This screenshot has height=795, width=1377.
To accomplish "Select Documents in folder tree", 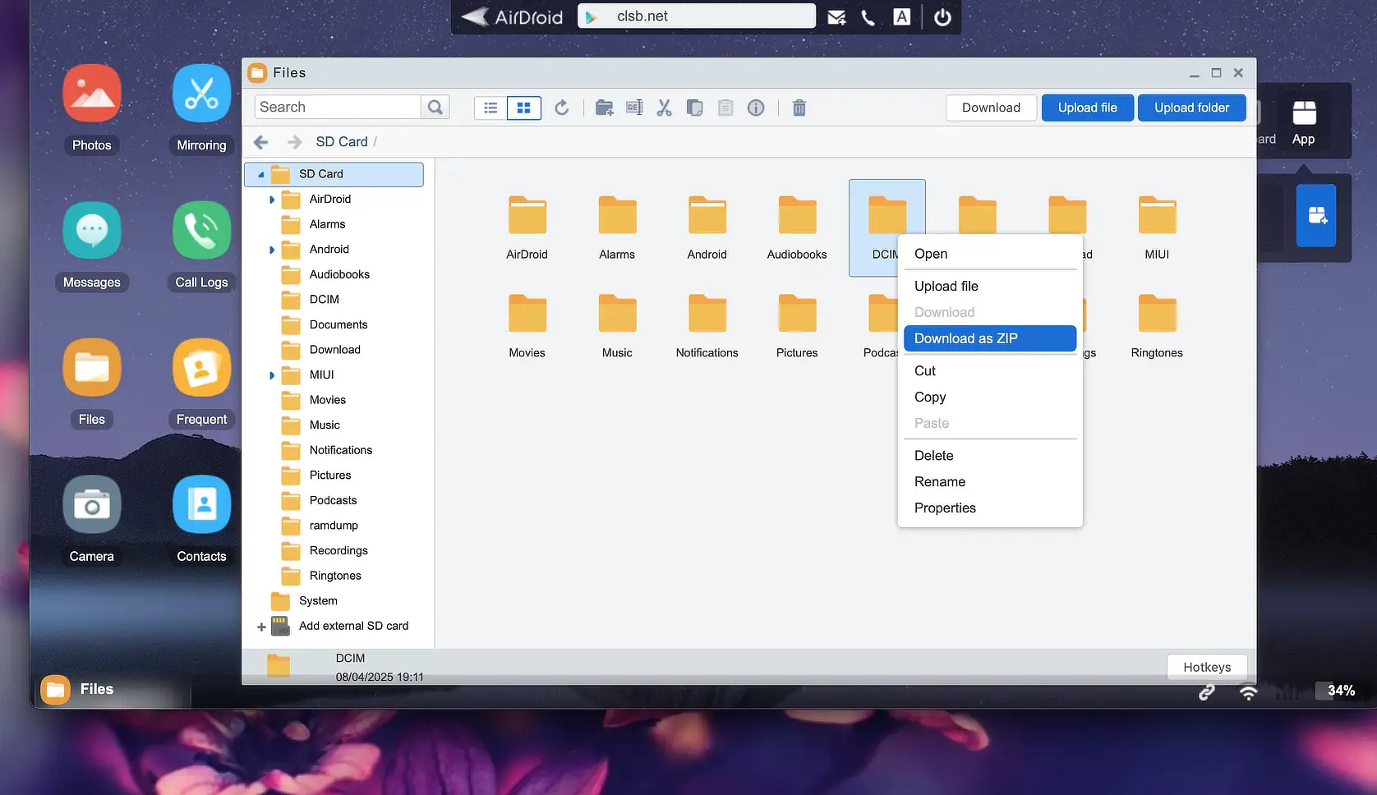I will click(x=338, y=325).
